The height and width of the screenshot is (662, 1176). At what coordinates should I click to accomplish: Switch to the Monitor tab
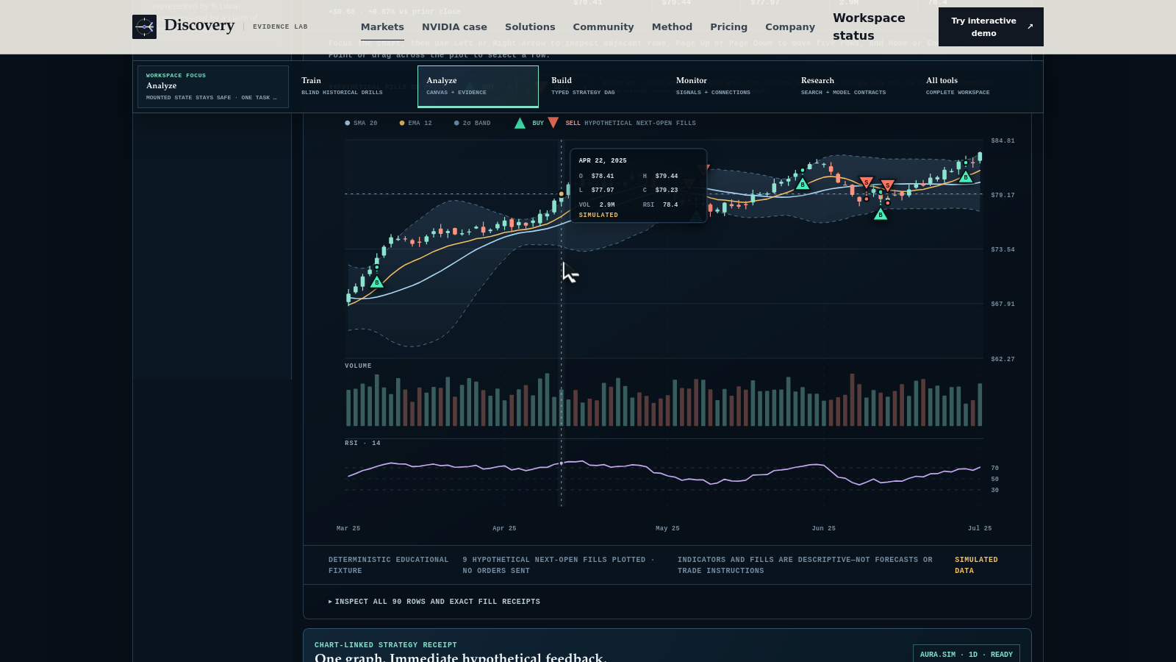pos(728,86)
